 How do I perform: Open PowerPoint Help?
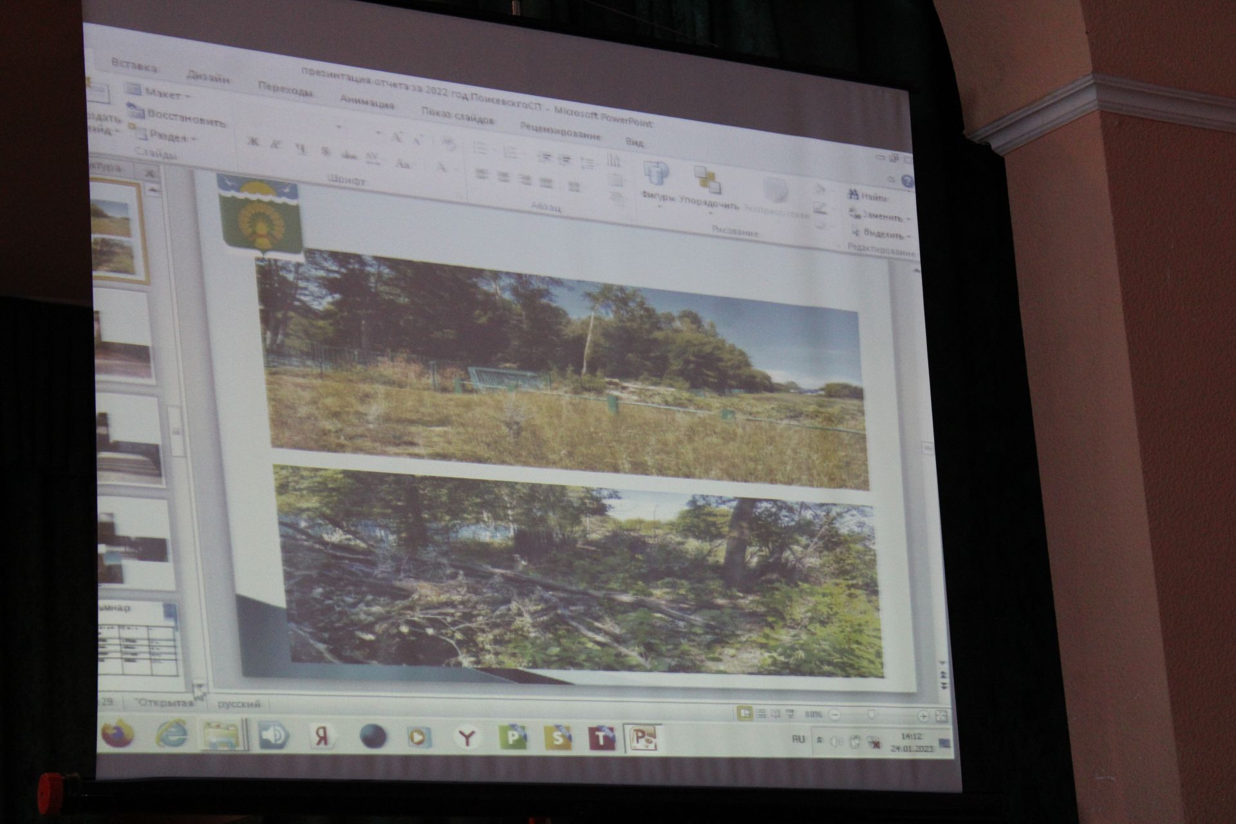pyautogui.click(x=906, y=182)
